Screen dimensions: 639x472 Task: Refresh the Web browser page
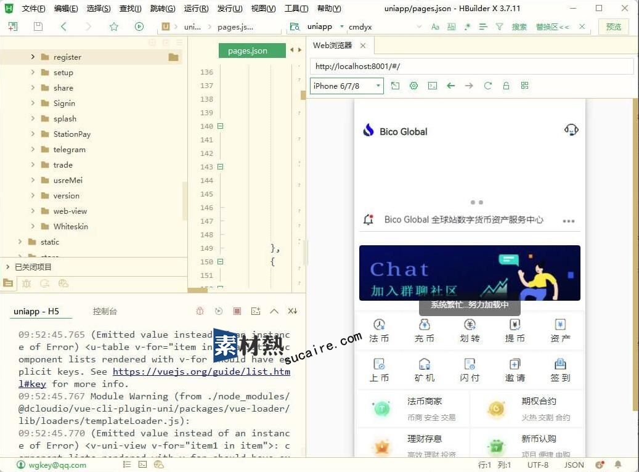click(488, 86)
